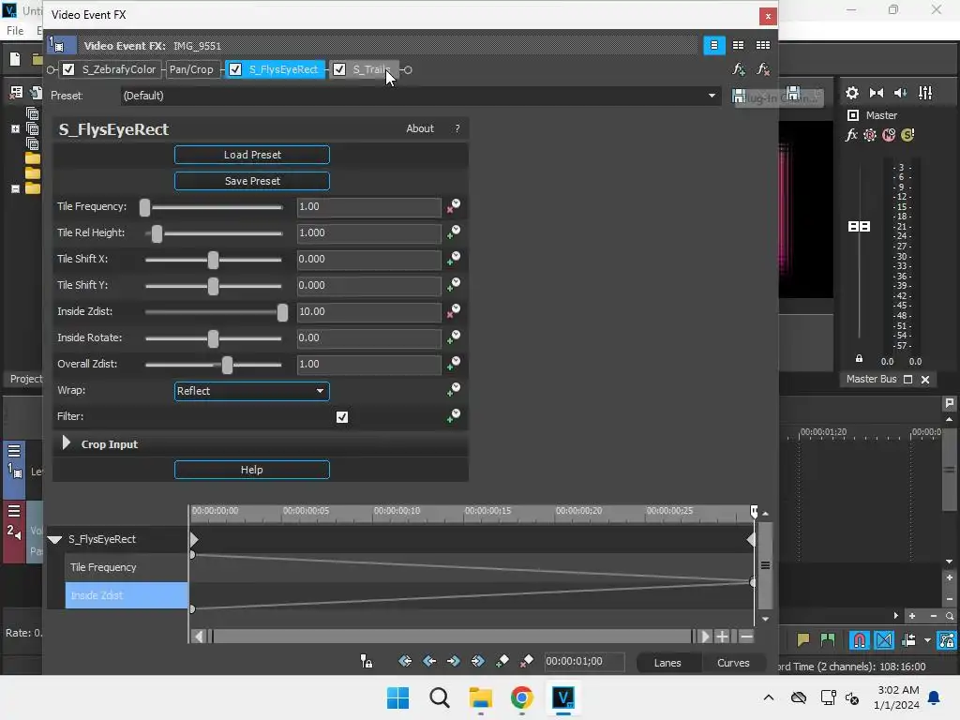
Task: Open the Wrap mode dropdown
Action: click(x=251, y=391)
